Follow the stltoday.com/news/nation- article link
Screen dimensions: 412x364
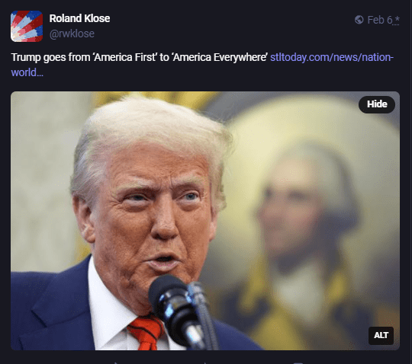click(x=332, y=57)
